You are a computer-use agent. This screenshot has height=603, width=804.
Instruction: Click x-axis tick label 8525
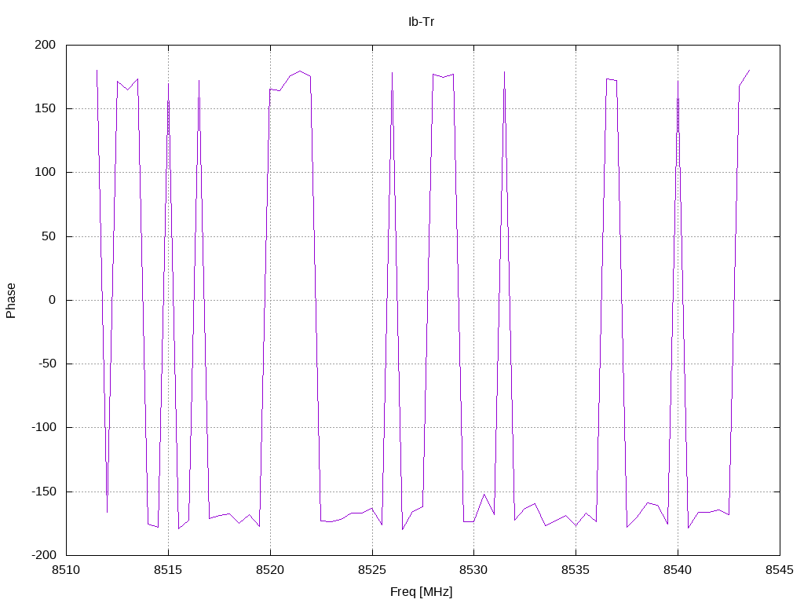[x=372, y=570]
